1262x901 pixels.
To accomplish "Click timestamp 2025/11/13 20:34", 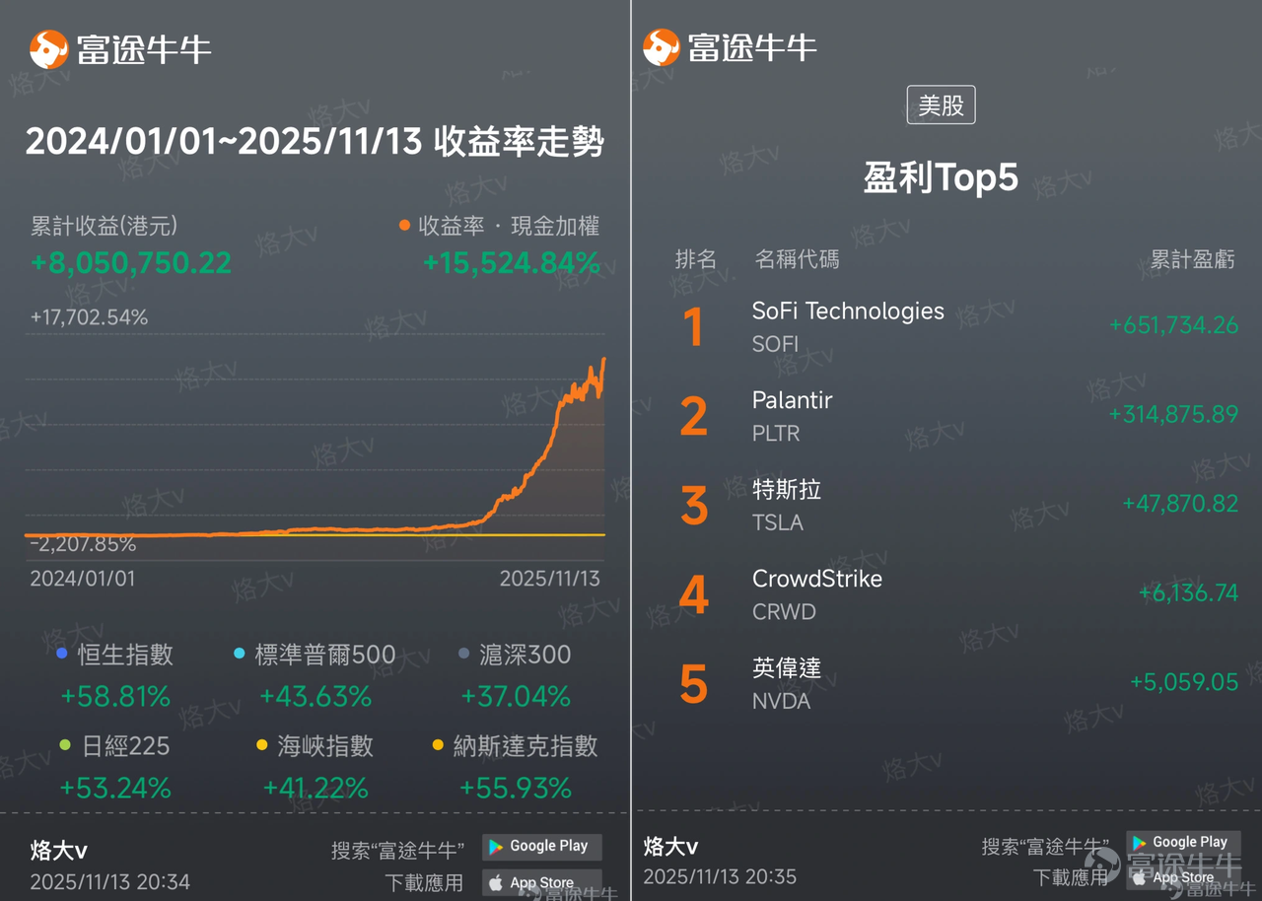I will click(109, 882).
